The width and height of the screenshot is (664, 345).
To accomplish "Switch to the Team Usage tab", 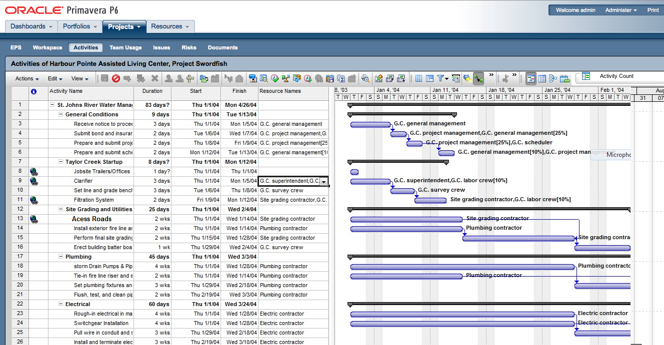I will (125, 48).
